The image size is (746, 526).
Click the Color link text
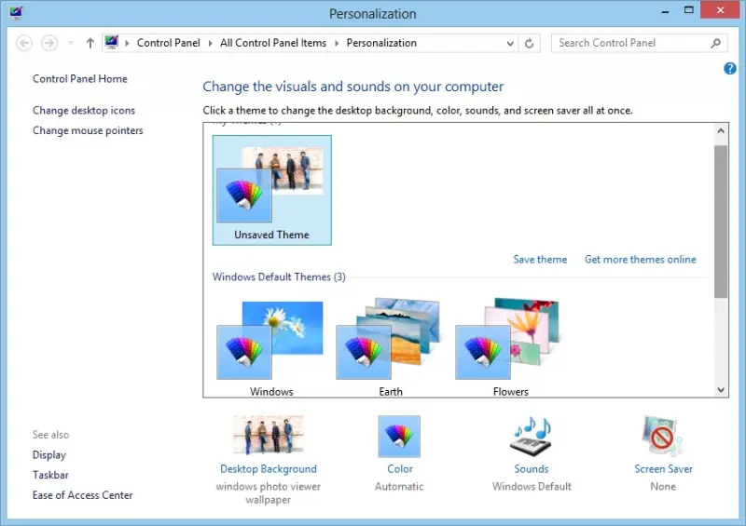(400, 469)
